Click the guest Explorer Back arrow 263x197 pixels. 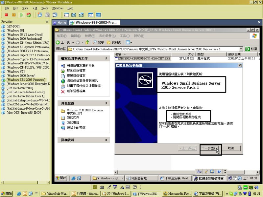[x=58, y=42]
